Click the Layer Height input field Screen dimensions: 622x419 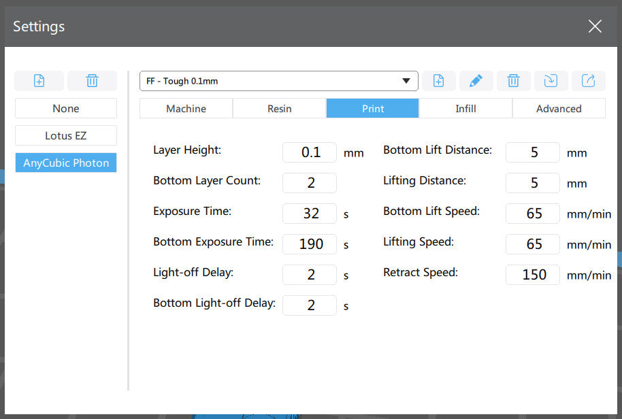click(x=310, y=152)
